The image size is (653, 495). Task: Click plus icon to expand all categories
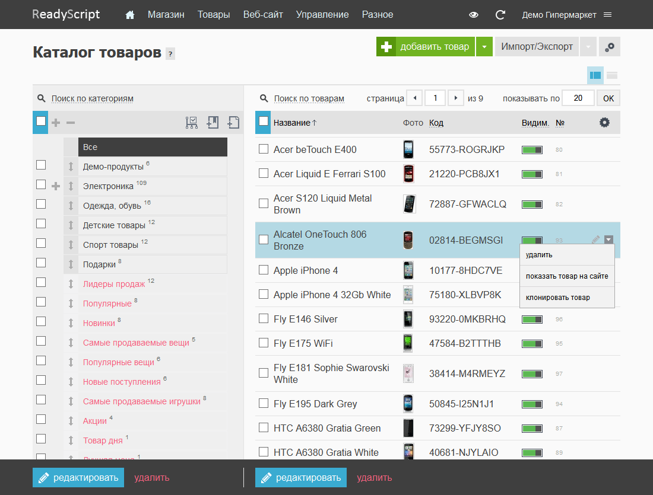point(56,123)
